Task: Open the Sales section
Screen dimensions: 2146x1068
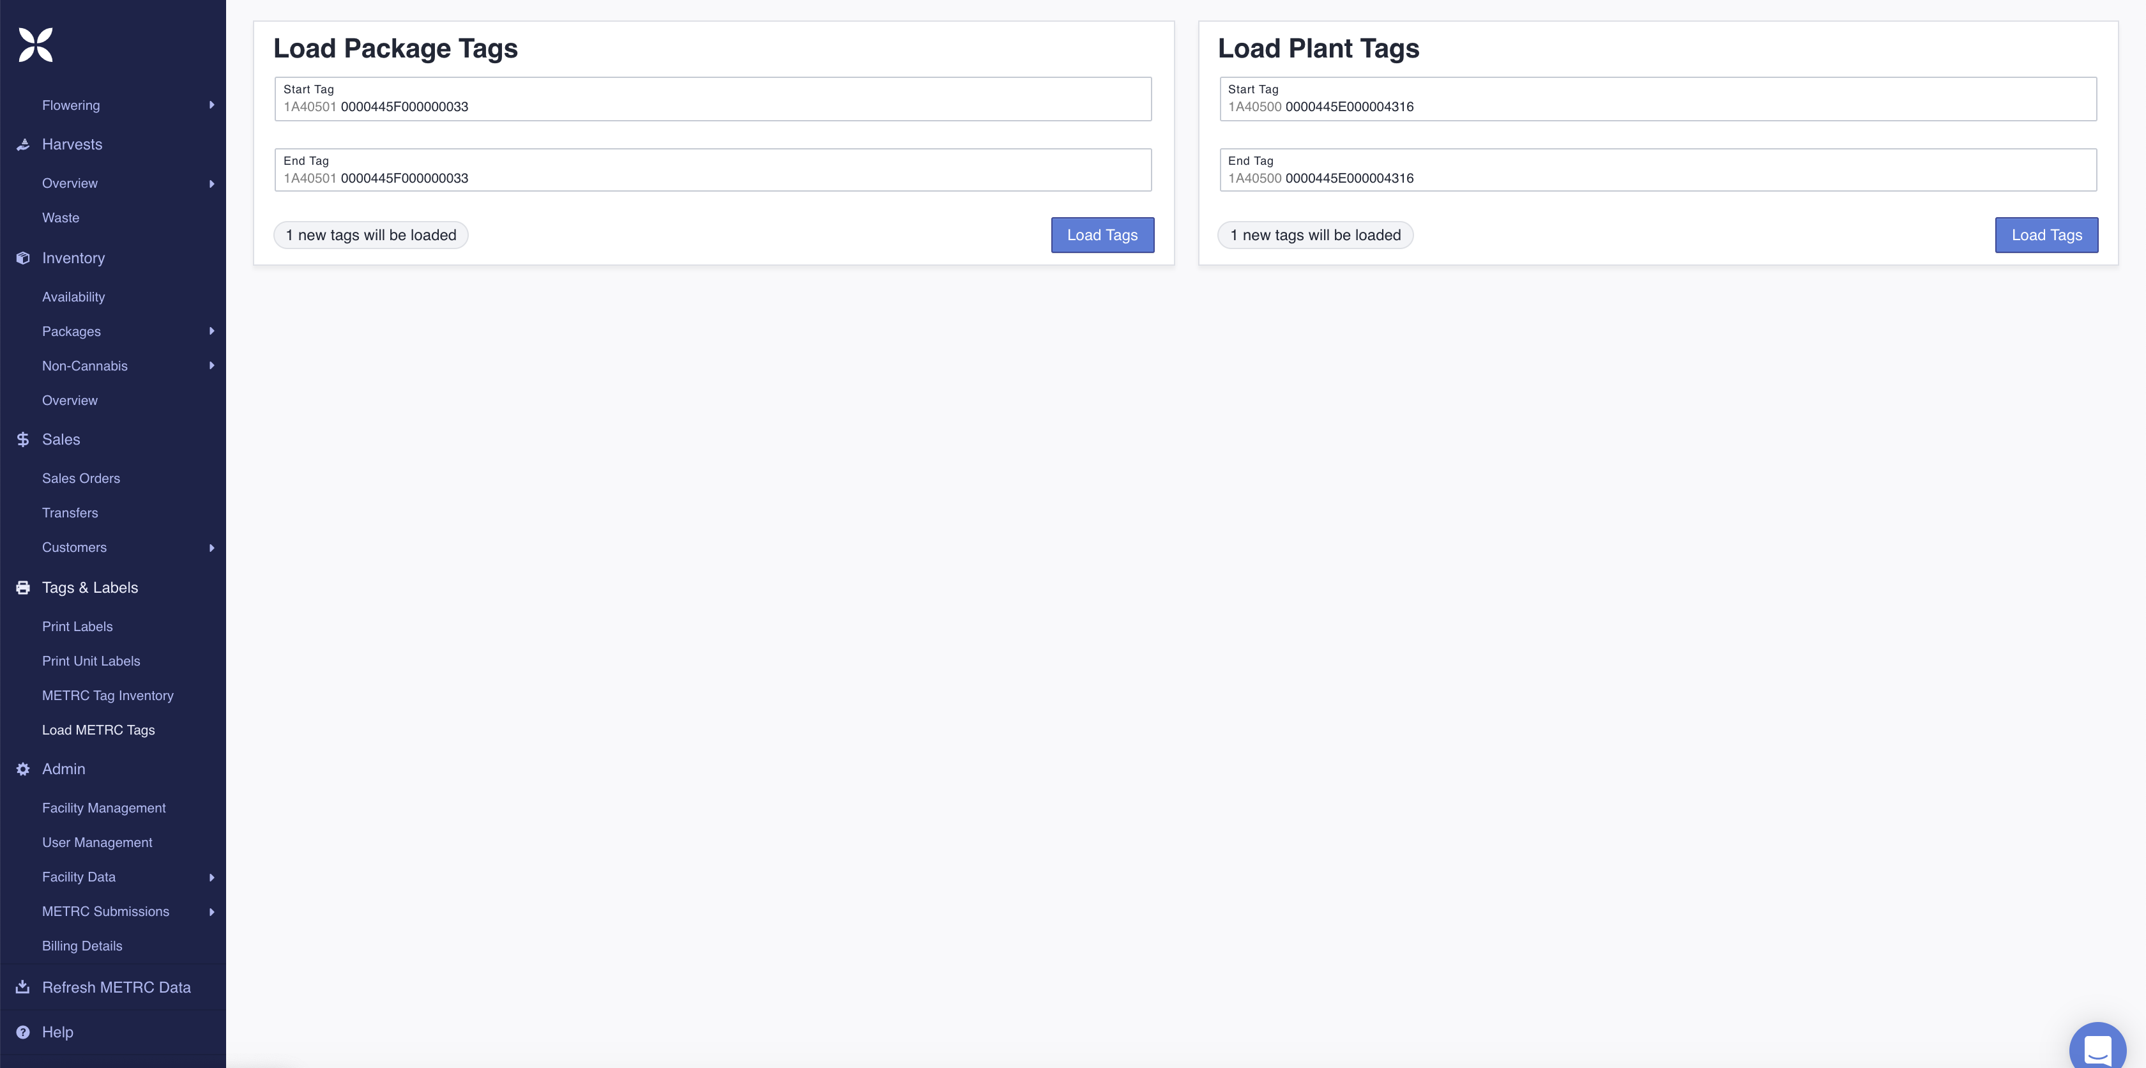Action: pos(61,440)
